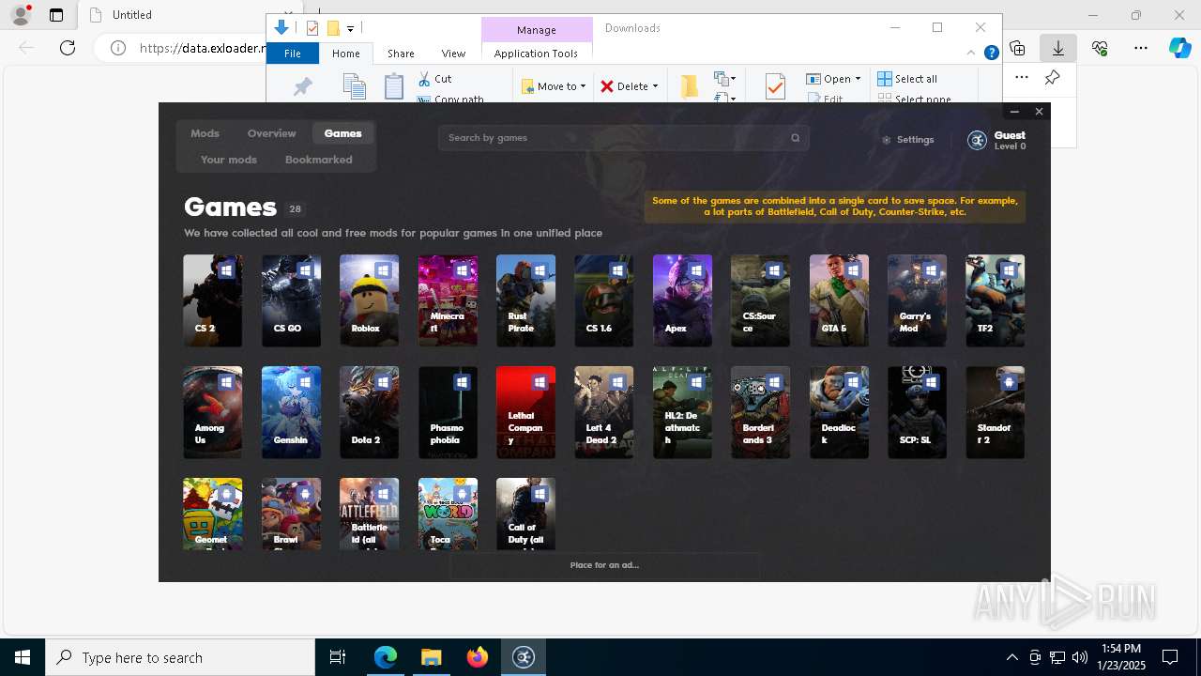This screenshot has width=1201, height=676.
Task: Refresh the page in Edge browser
Action: pos(68,48)
